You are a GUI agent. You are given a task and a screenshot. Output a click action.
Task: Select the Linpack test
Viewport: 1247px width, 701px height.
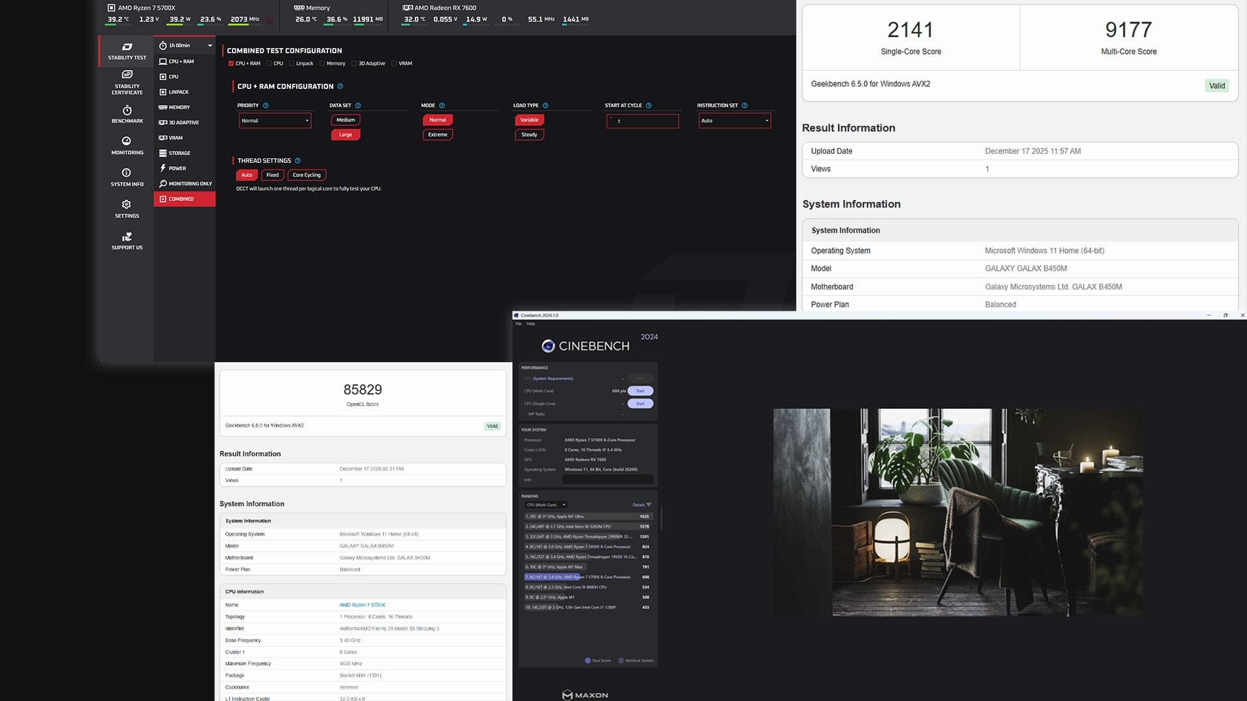[179, 92]
